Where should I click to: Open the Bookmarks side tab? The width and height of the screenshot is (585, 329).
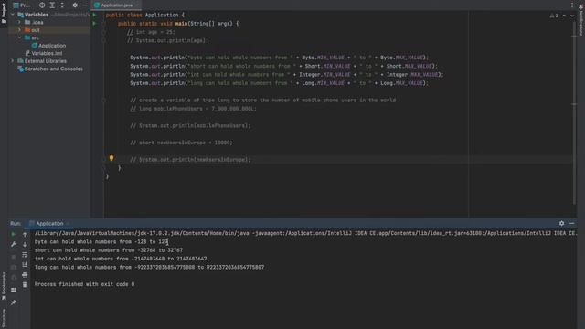tap(4, 286)
